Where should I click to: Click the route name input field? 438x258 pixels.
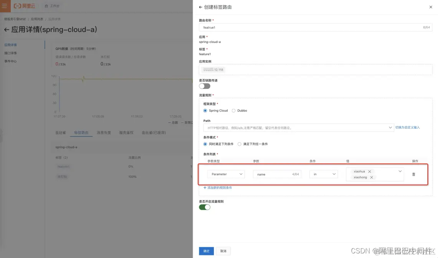[x=316, y=27]
